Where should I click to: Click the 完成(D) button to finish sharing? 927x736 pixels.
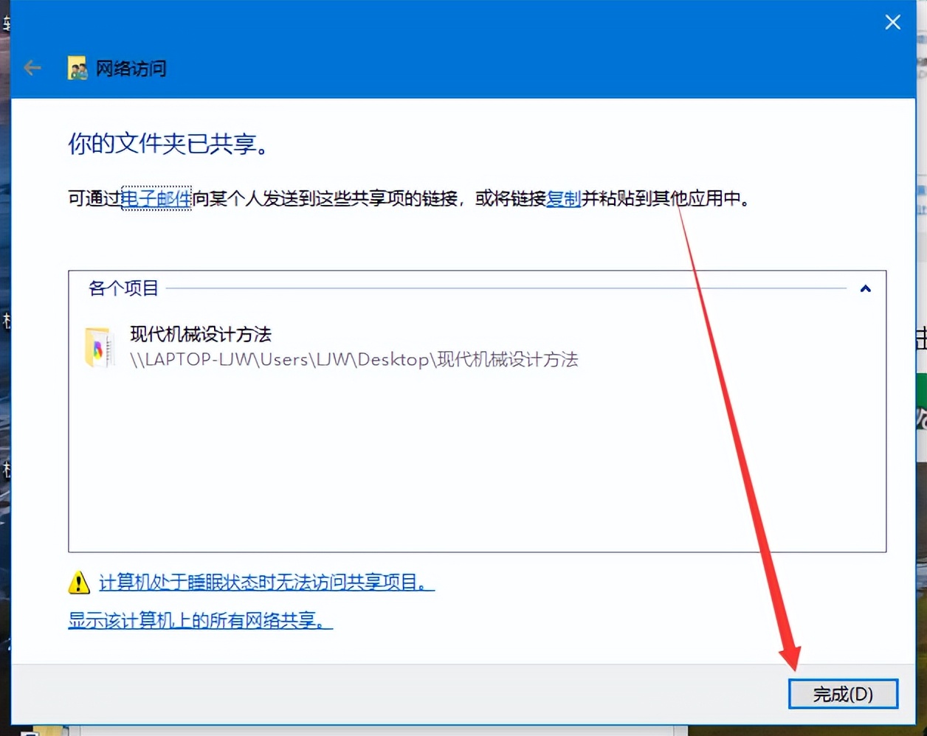click(843, 694)
